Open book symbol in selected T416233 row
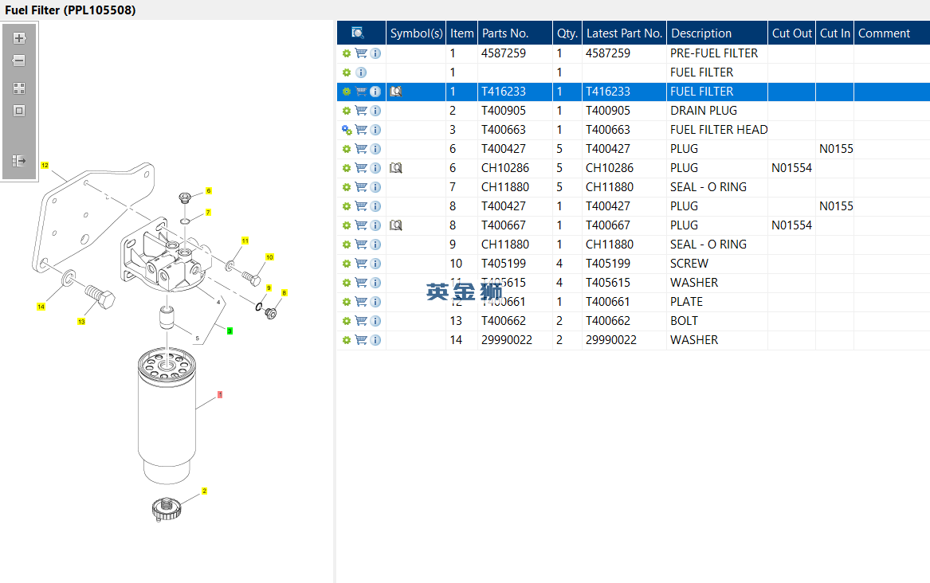930x583 pixels. tap(395, 92)
